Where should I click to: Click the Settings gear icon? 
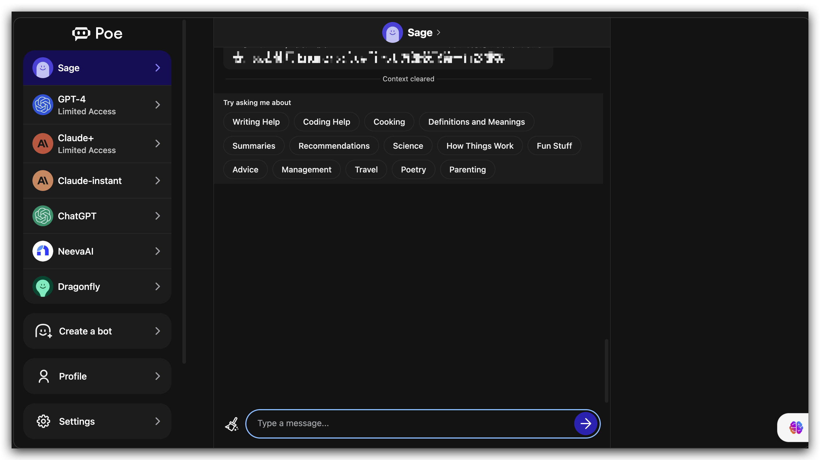point(43,422)
